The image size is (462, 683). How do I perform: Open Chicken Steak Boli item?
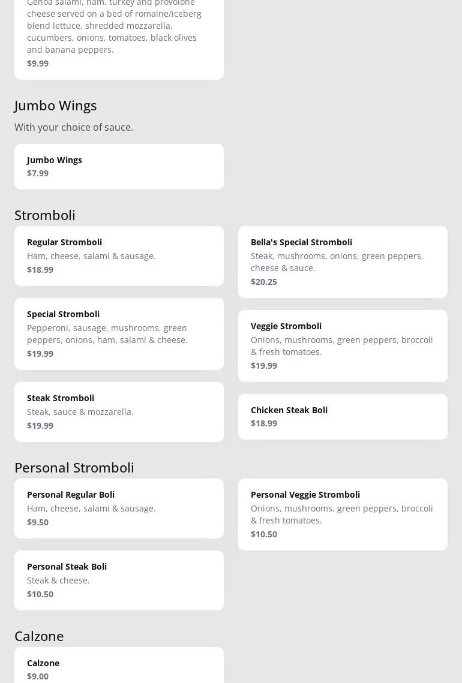[343, 416]
